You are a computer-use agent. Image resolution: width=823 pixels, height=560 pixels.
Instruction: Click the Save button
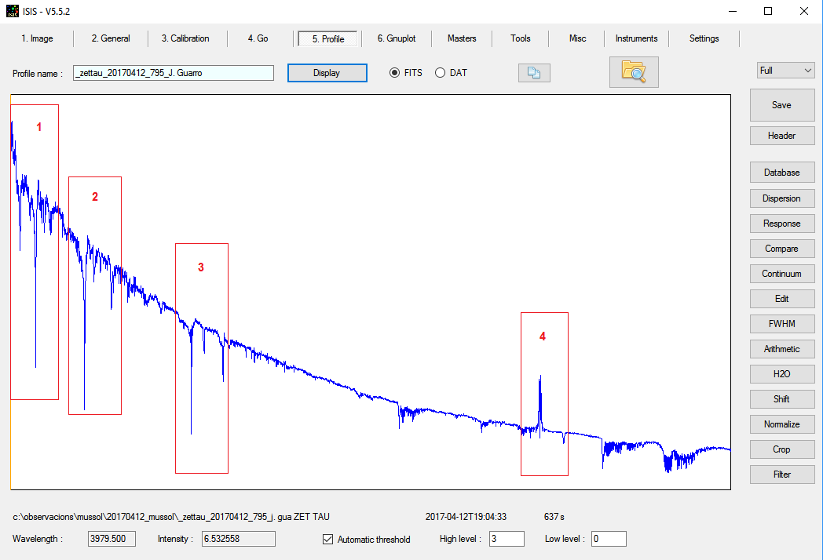tap(781, 105)
